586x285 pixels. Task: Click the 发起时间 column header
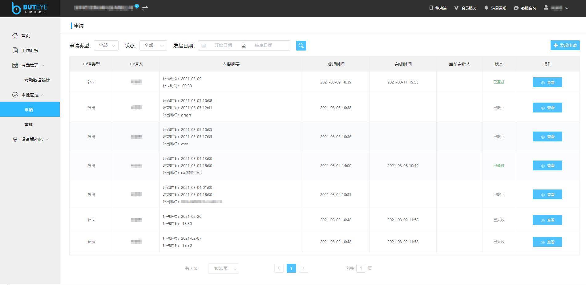tap(336, 64)
